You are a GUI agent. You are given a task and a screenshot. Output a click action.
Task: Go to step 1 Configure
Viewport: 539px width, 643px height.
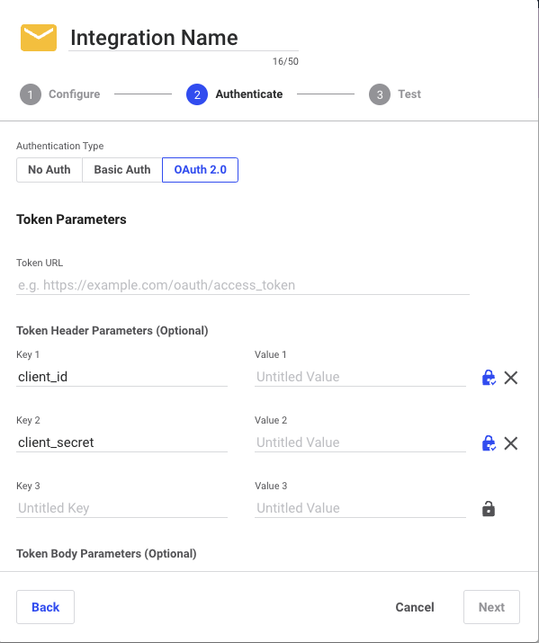click(x=60, y=94)
